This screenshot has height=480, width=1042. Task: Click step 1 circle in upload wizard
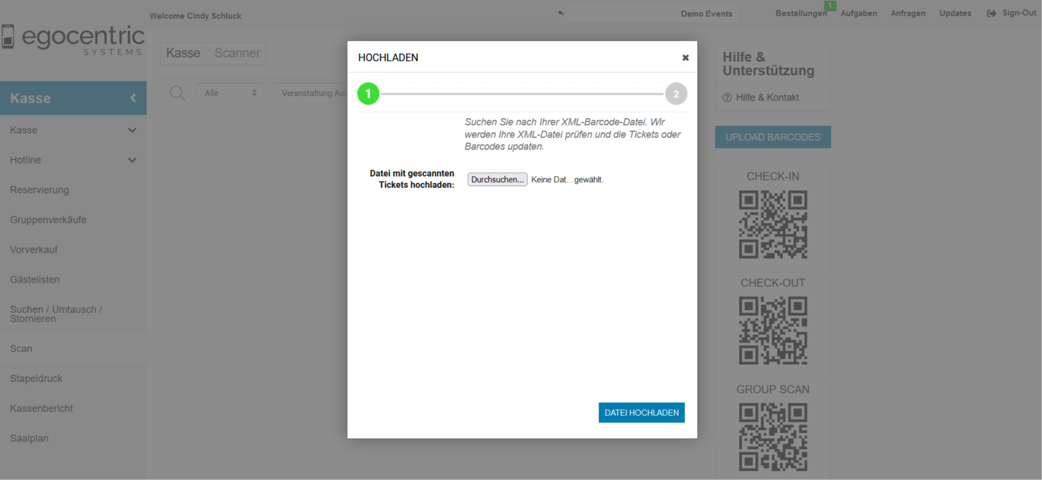(368, 94)
